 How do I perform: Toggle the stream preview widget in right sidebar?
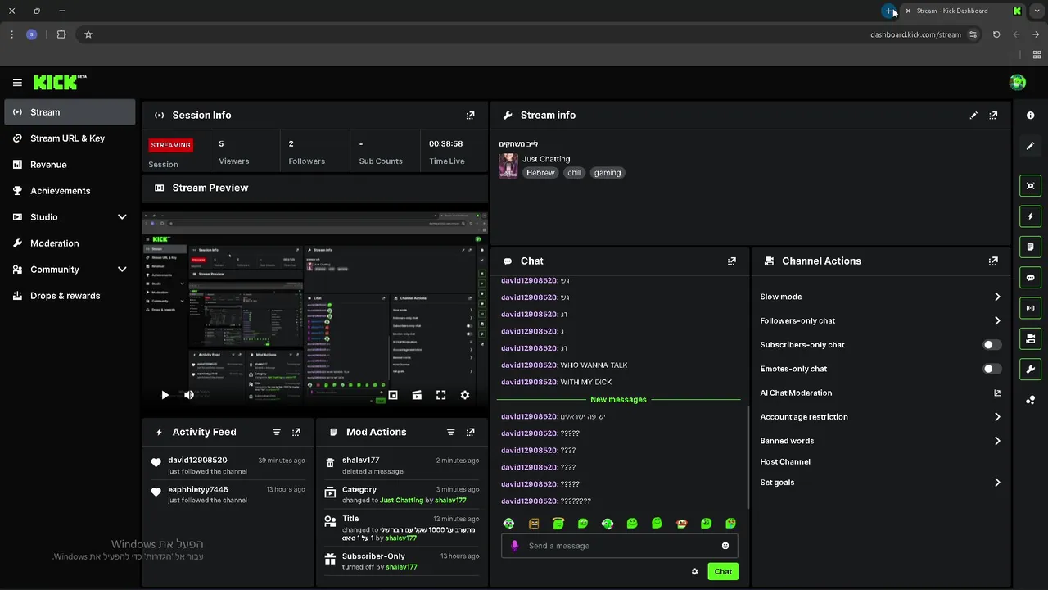(1031, 186)
